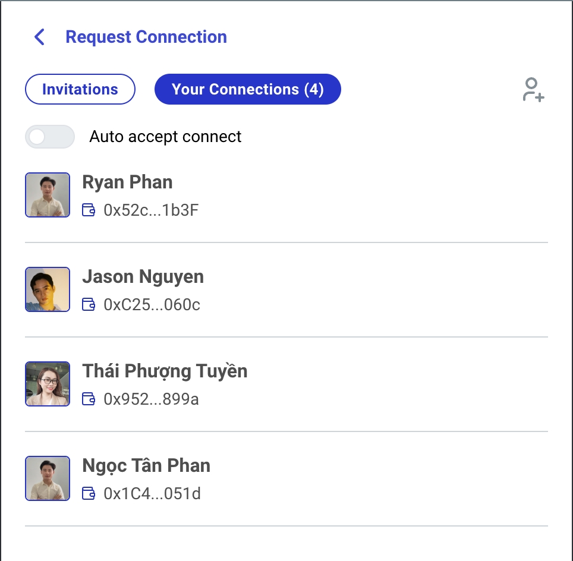Toggle the Auto accept connect switch

tap(50, 137)
